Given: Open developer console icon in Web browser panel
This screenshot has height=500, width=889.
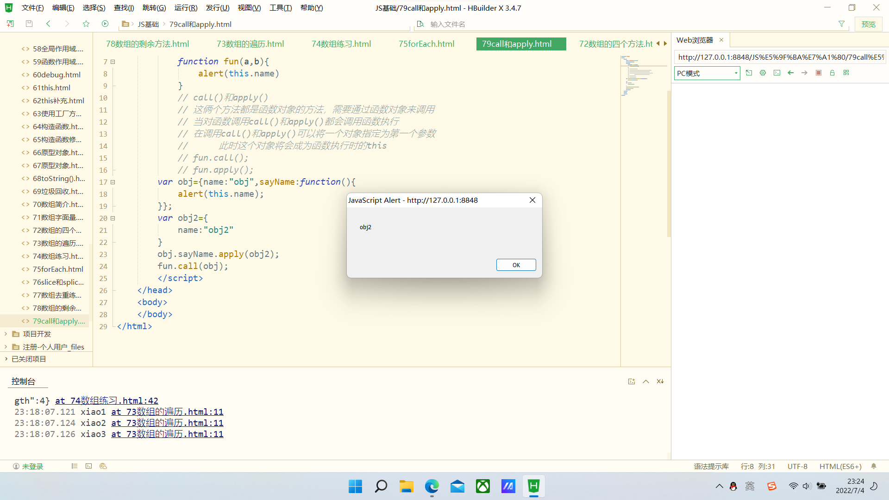Looking at the screenshot, I should coord(777,73).
